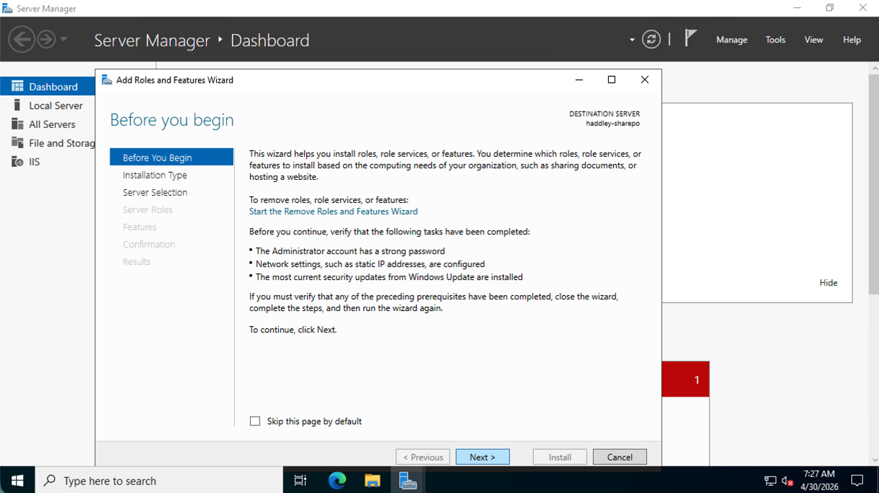Click the IIS sidebar icon
The height and width of the screenshot is (493, 879).
point(17,161)
